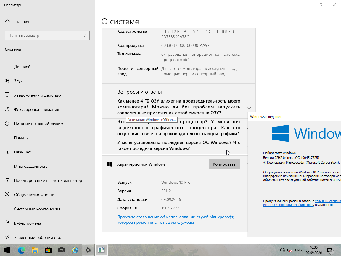341x256 pixels.
Task: Open File Explorer from taskbar
Action: pos(35,250)
